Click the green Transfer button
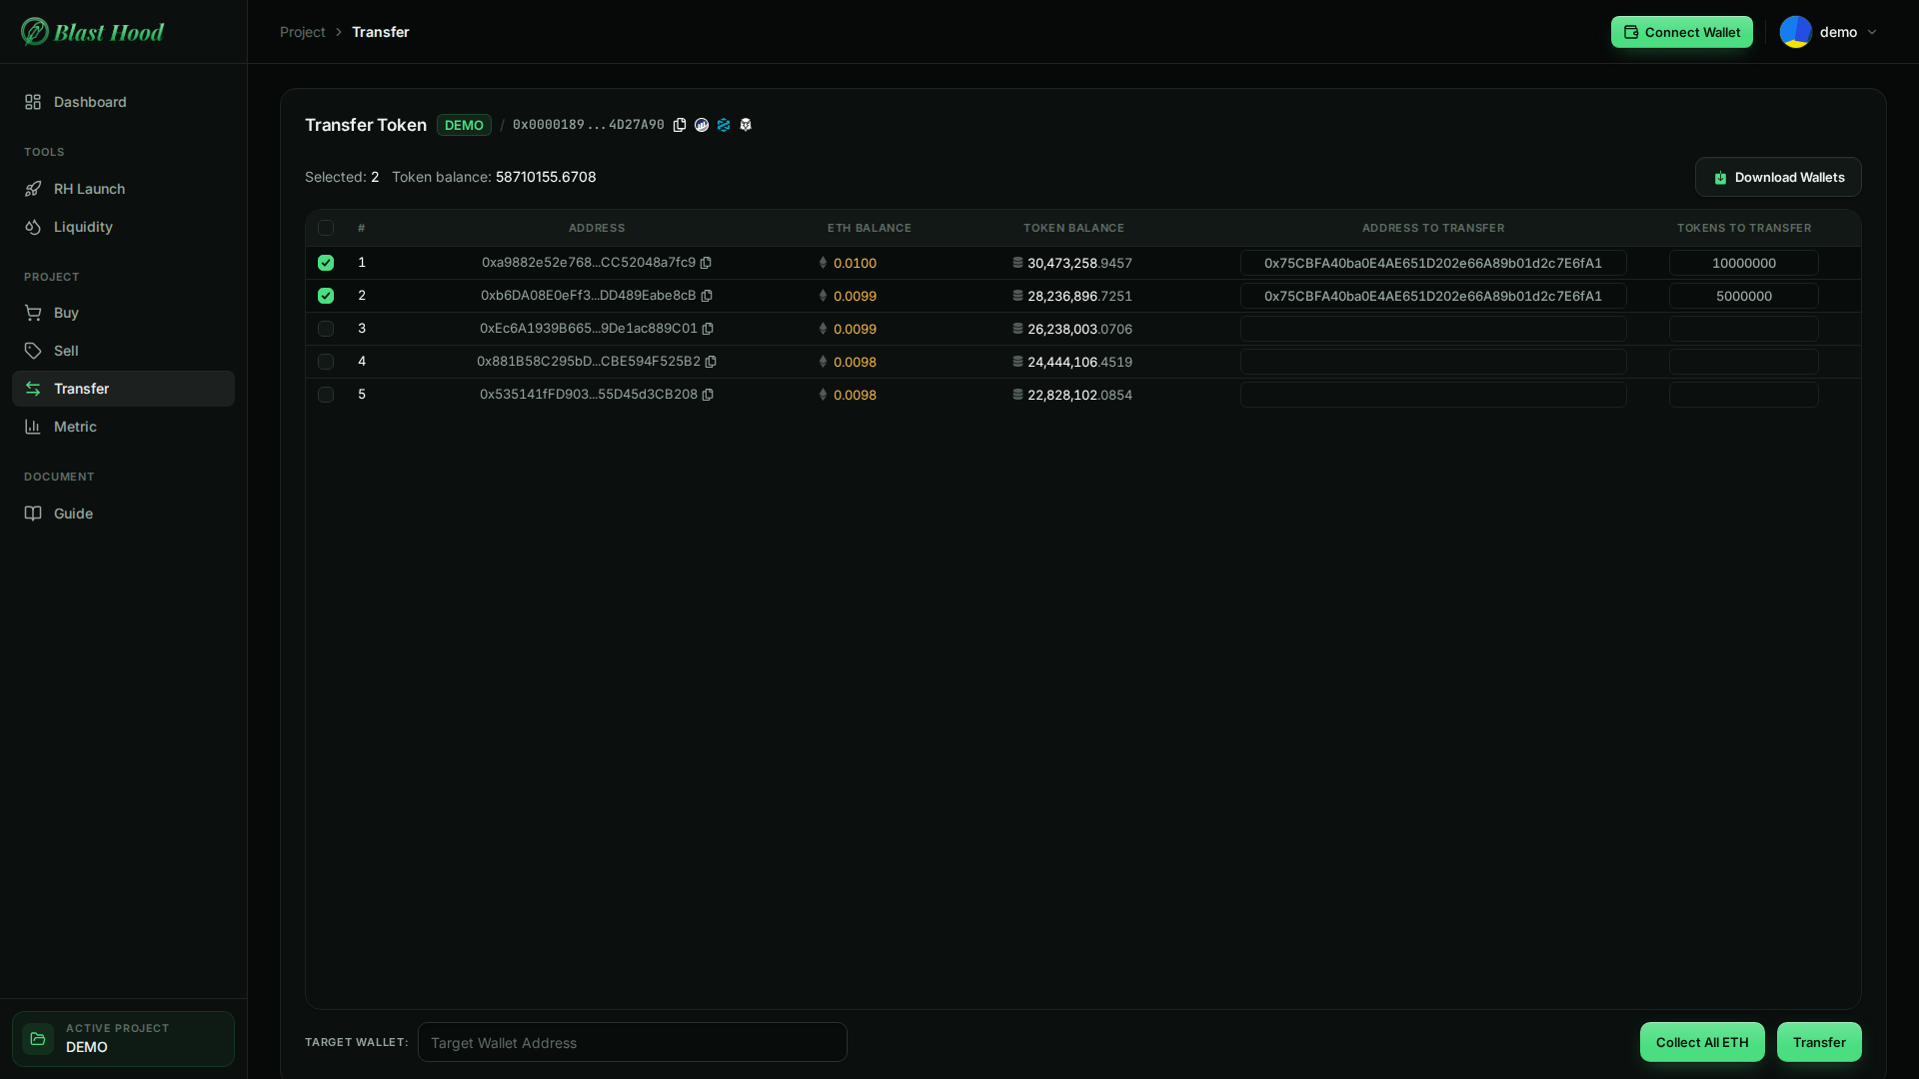 coord(1819,1042)
